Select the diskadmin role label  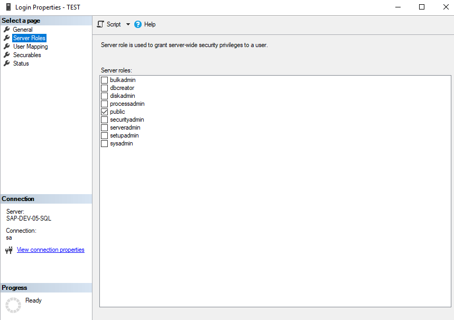(122, 96)
